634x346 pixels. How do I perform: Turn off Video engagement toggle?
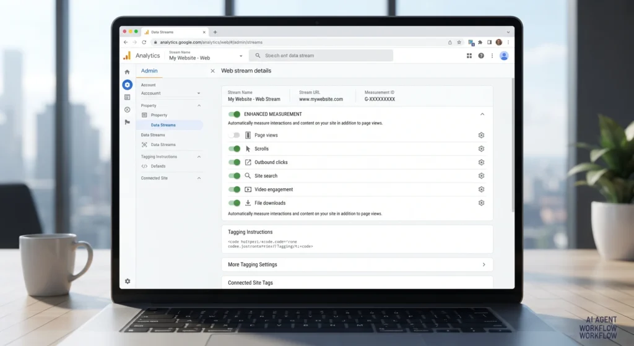(234, 189)
